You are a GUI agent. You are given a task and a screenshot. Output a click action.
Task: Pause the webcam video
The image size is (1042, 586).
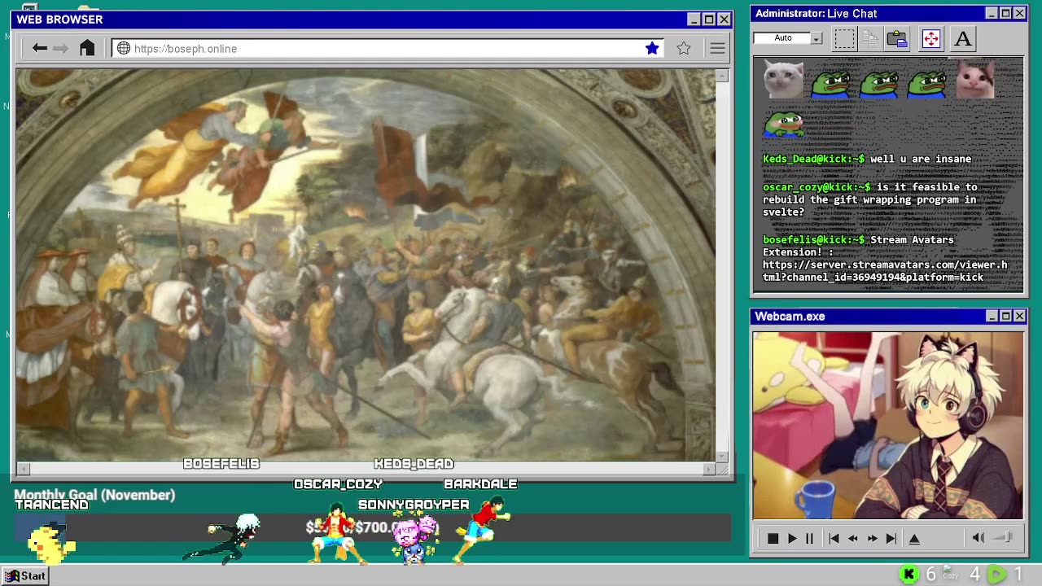[810, 538]
